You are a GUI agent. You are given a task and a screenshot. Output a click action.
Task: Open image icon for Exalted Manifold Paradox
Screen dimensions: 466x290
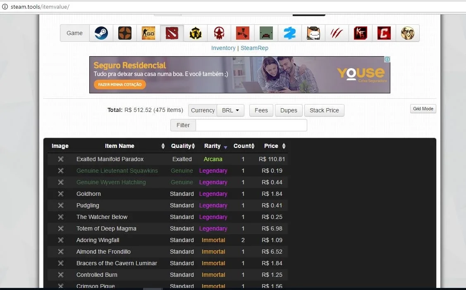61,159
